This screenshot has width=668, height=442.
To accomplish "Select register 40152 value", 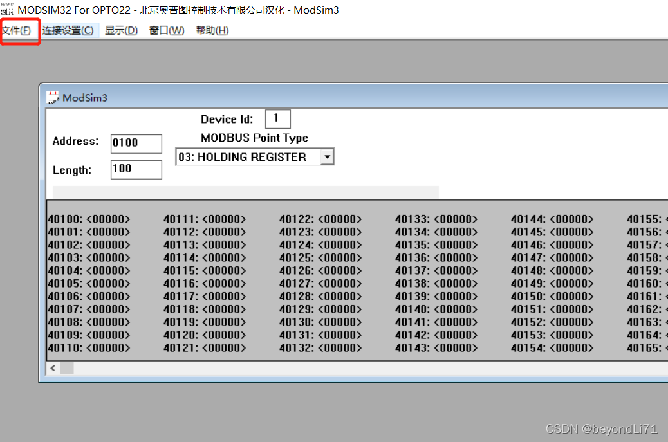I will pos(571,322).
